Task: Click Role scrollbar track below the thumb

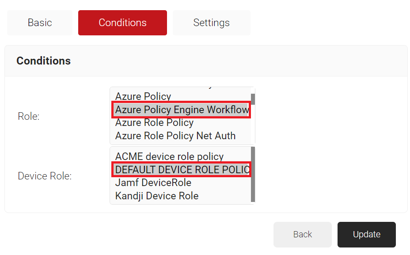Action: pos(253,128)
